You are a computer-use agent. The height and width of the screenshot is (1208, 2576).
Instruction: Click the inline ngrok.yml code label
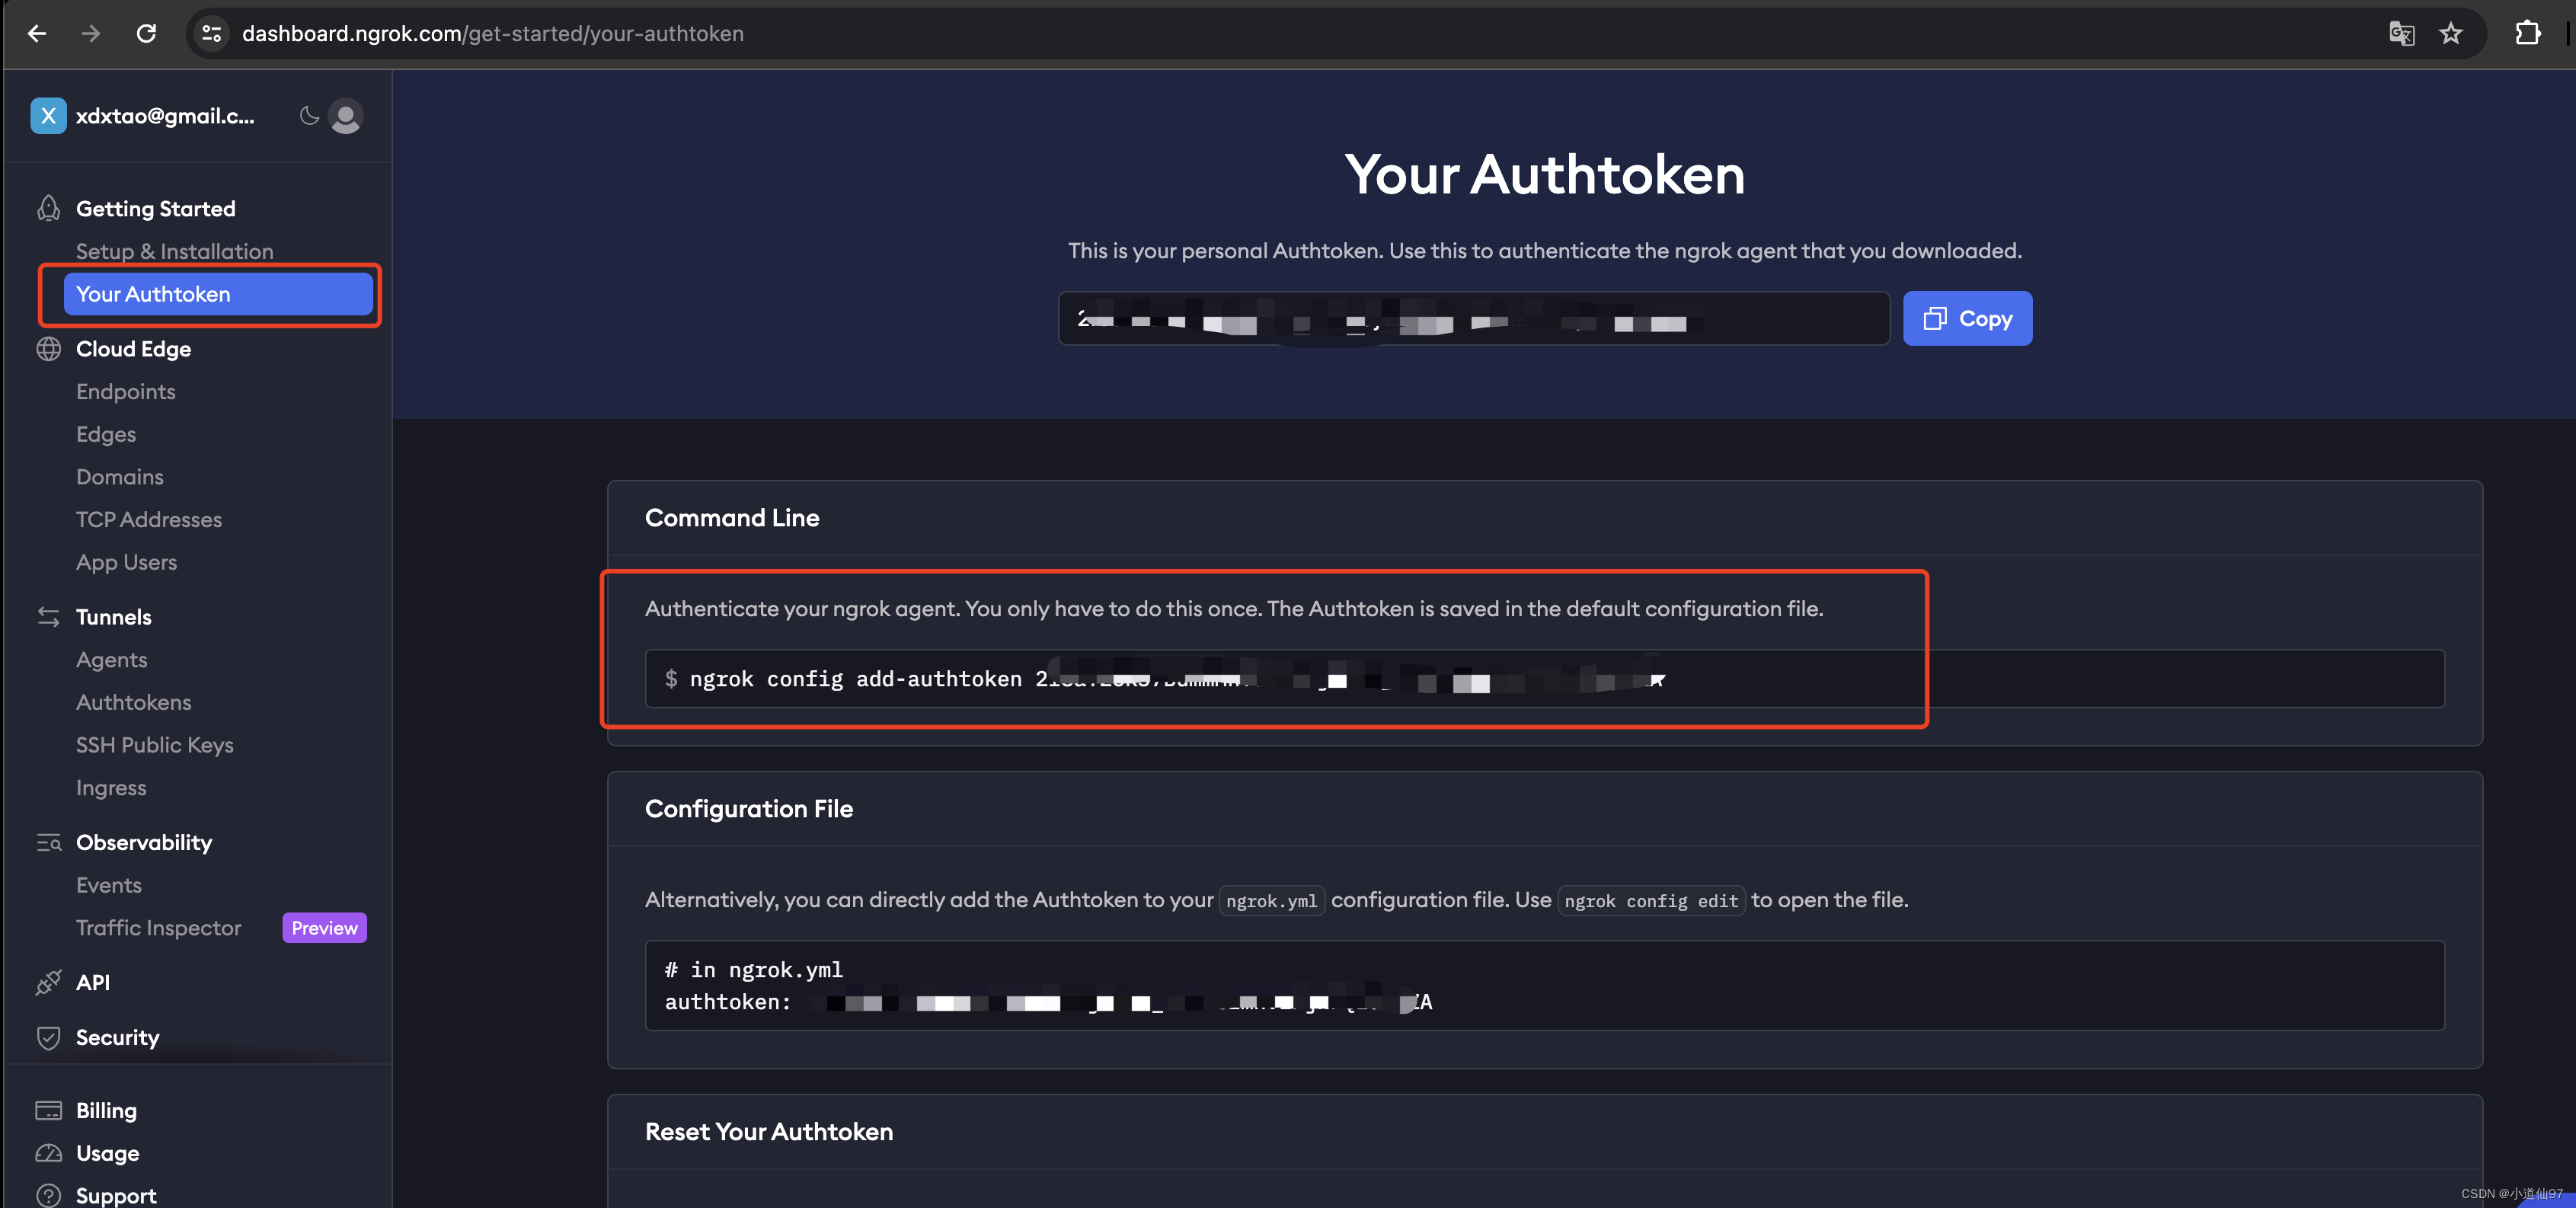click(x=1272, y=900)
